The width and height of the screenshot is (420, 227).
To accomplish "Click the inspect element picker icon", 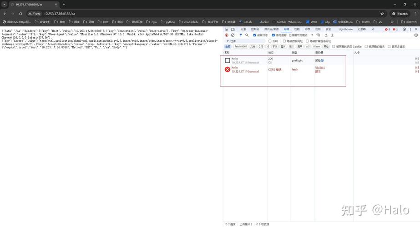I will tap(227, 29).
